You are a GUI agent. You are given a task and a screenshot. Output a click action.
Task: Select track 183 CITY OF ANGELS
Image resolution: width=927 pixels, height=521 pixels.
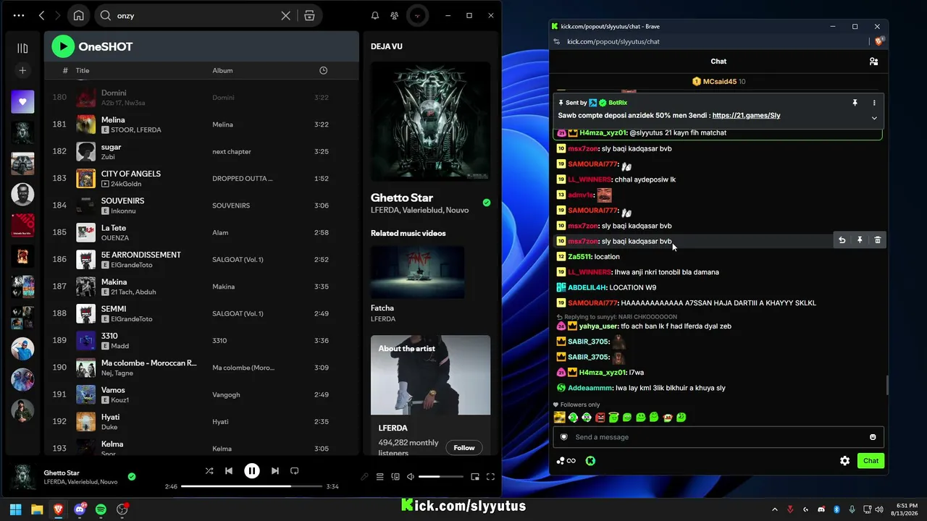[201, 178]
